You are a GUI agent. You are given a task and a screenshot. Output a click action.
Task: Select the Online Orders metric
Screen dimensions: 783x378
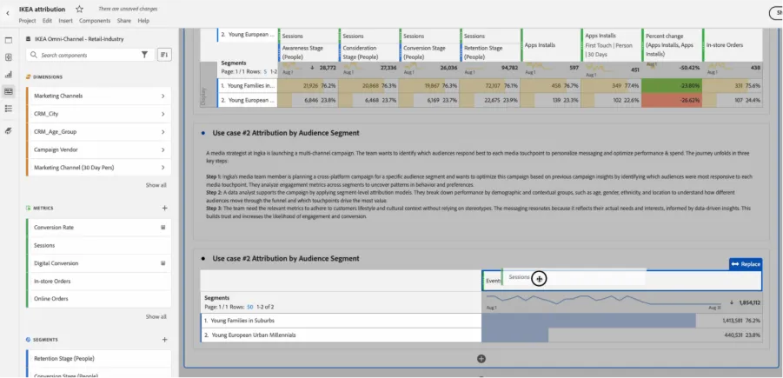[x=98, y=299]
